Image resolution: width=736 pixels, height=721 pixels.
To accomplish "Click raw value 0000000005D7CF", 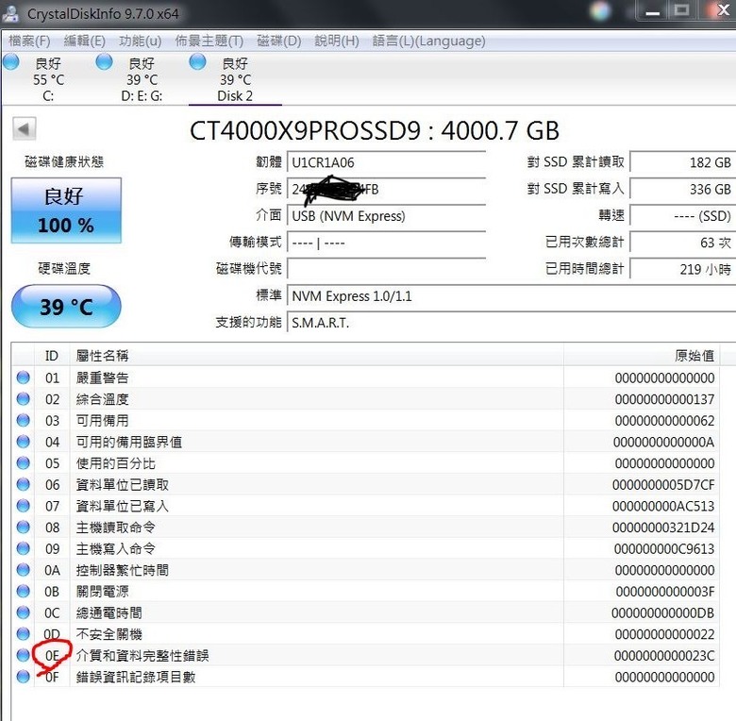I will (x=663, y=485).
